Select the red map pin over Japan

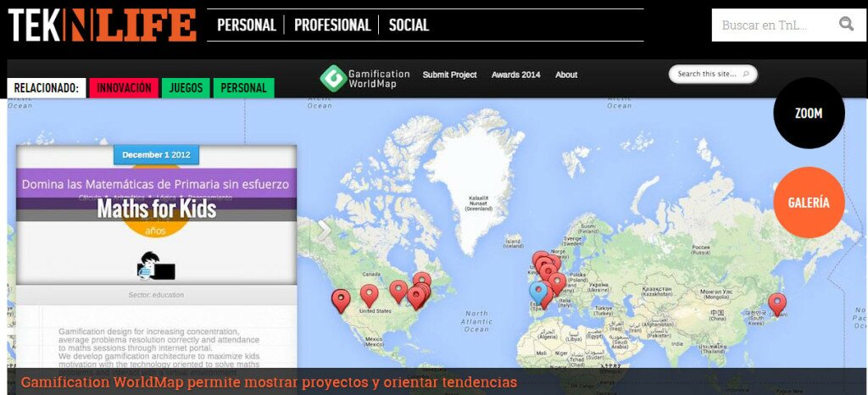point(776,303)
